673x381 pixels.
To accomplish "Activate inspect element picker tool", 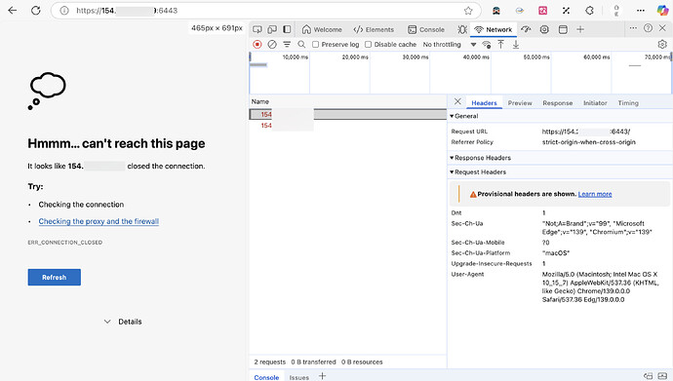I will click(x=257, y=29).
